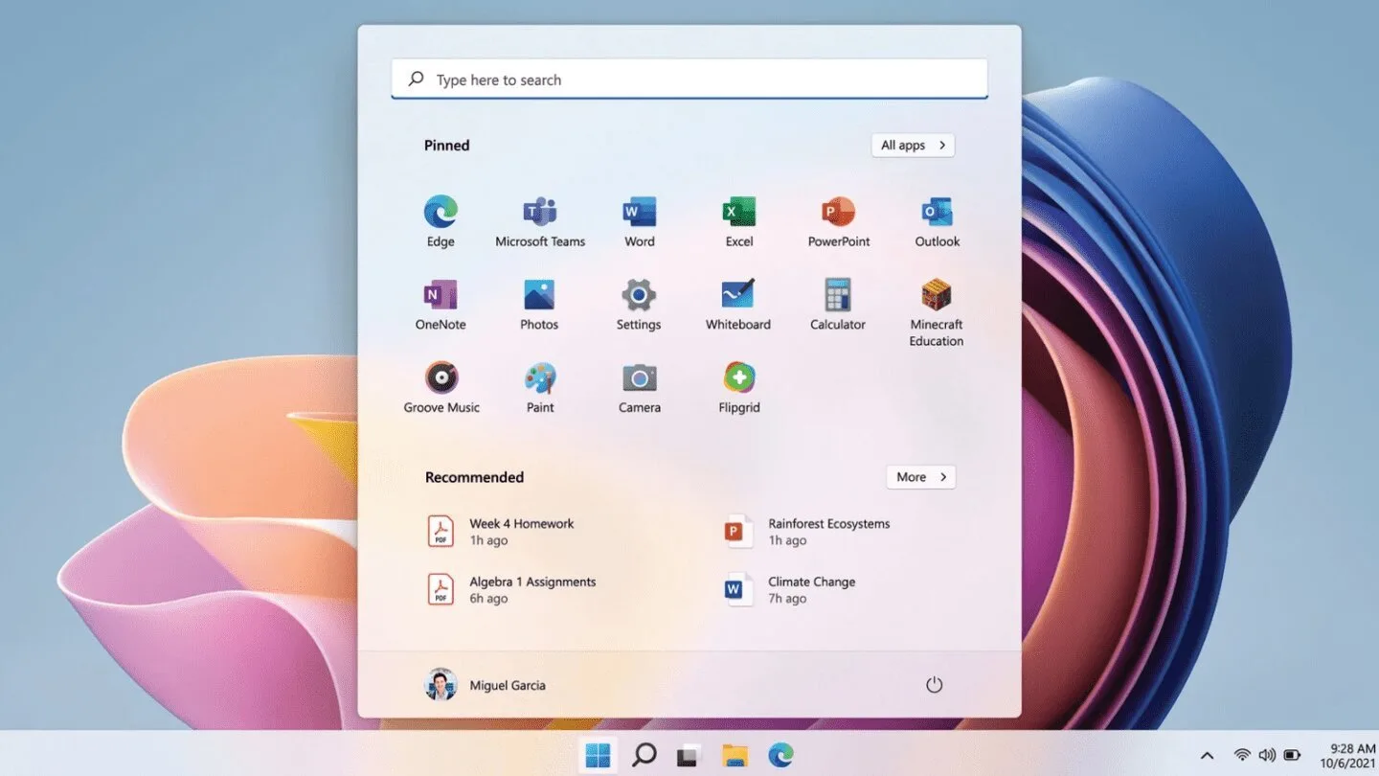Open Excel from the pinned apps
Viewport: 1379px width, 776px height.
[x=739, y=221]
